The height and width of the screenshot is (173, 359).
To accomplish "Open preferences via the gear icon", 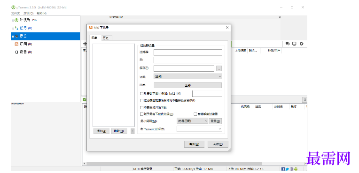I will (302, 44).
